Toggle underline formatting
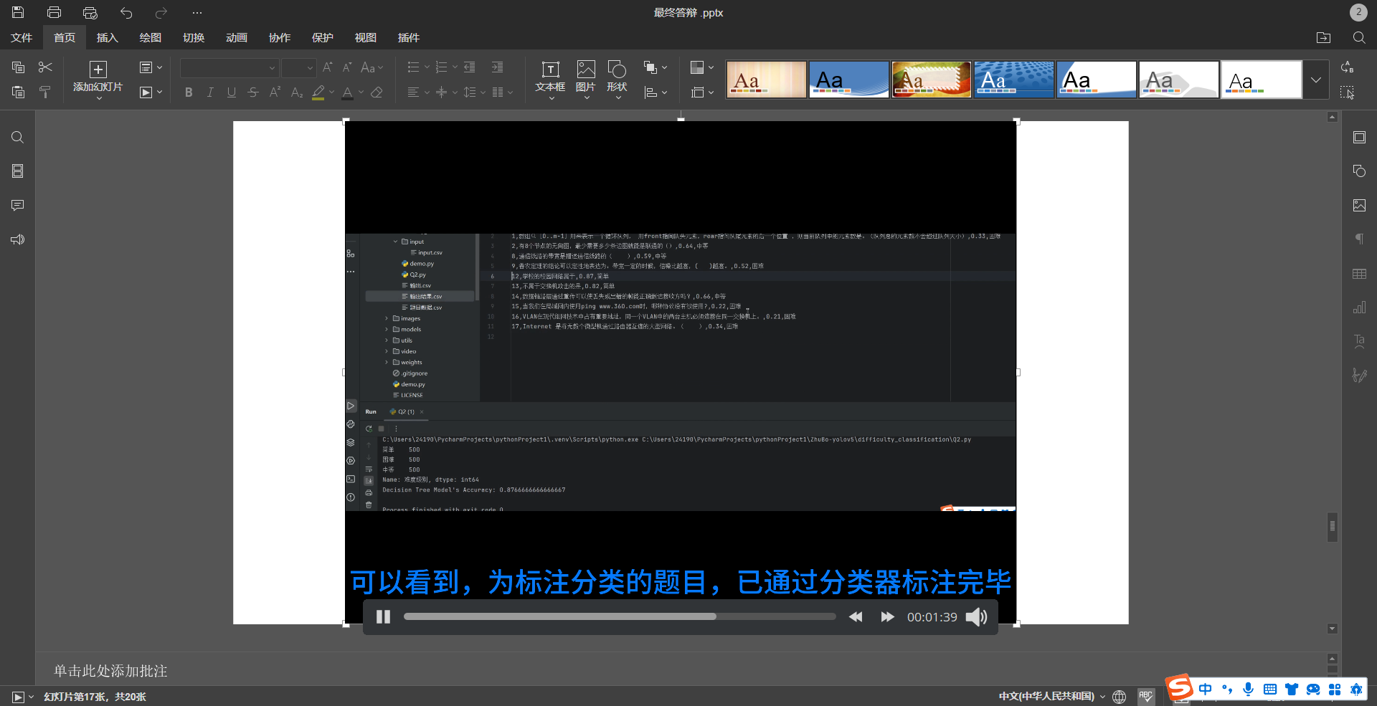1377x706 pixels. (x=232, y=92)
